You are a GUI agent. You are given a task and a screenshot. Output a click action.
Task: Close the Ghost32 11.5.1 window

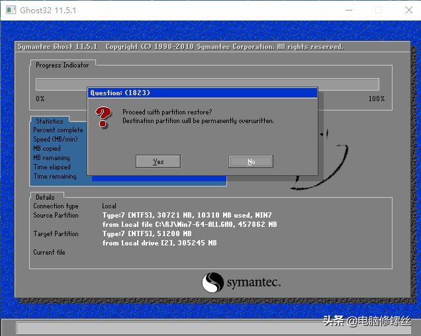click(x=408, y=10)
